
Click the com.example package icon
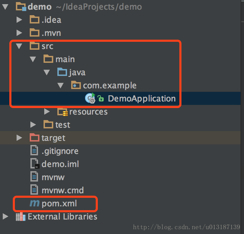point(76,85)
